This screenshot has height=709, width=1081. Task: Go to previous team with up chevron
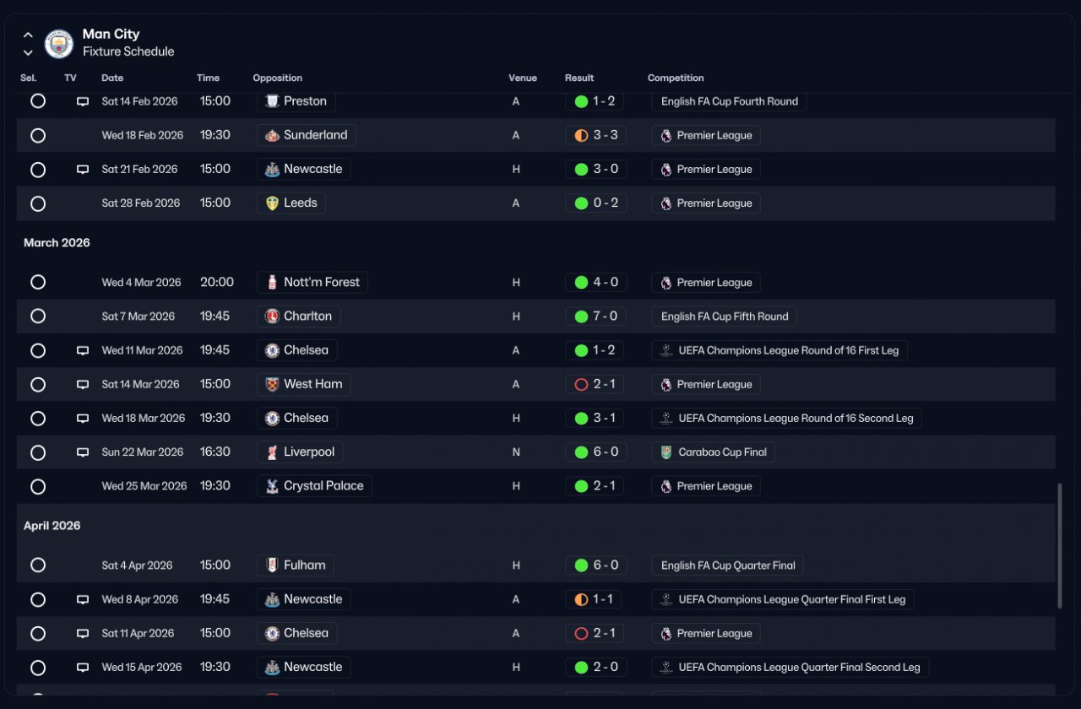(x=28, y=35)
